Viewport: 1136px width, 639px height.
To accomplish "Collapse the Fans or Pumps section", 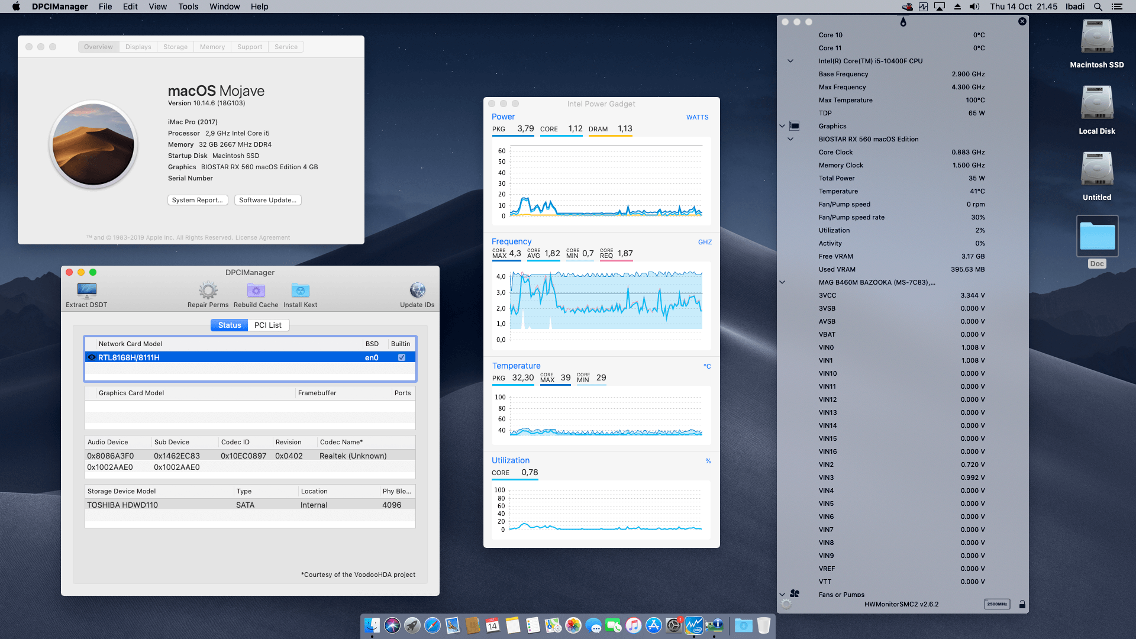I will click(782, 595).
